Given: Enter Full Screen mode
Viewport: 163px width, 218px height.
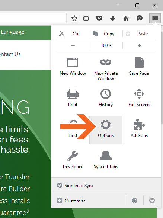Looking at the screenshot, I should click(139, 94).
